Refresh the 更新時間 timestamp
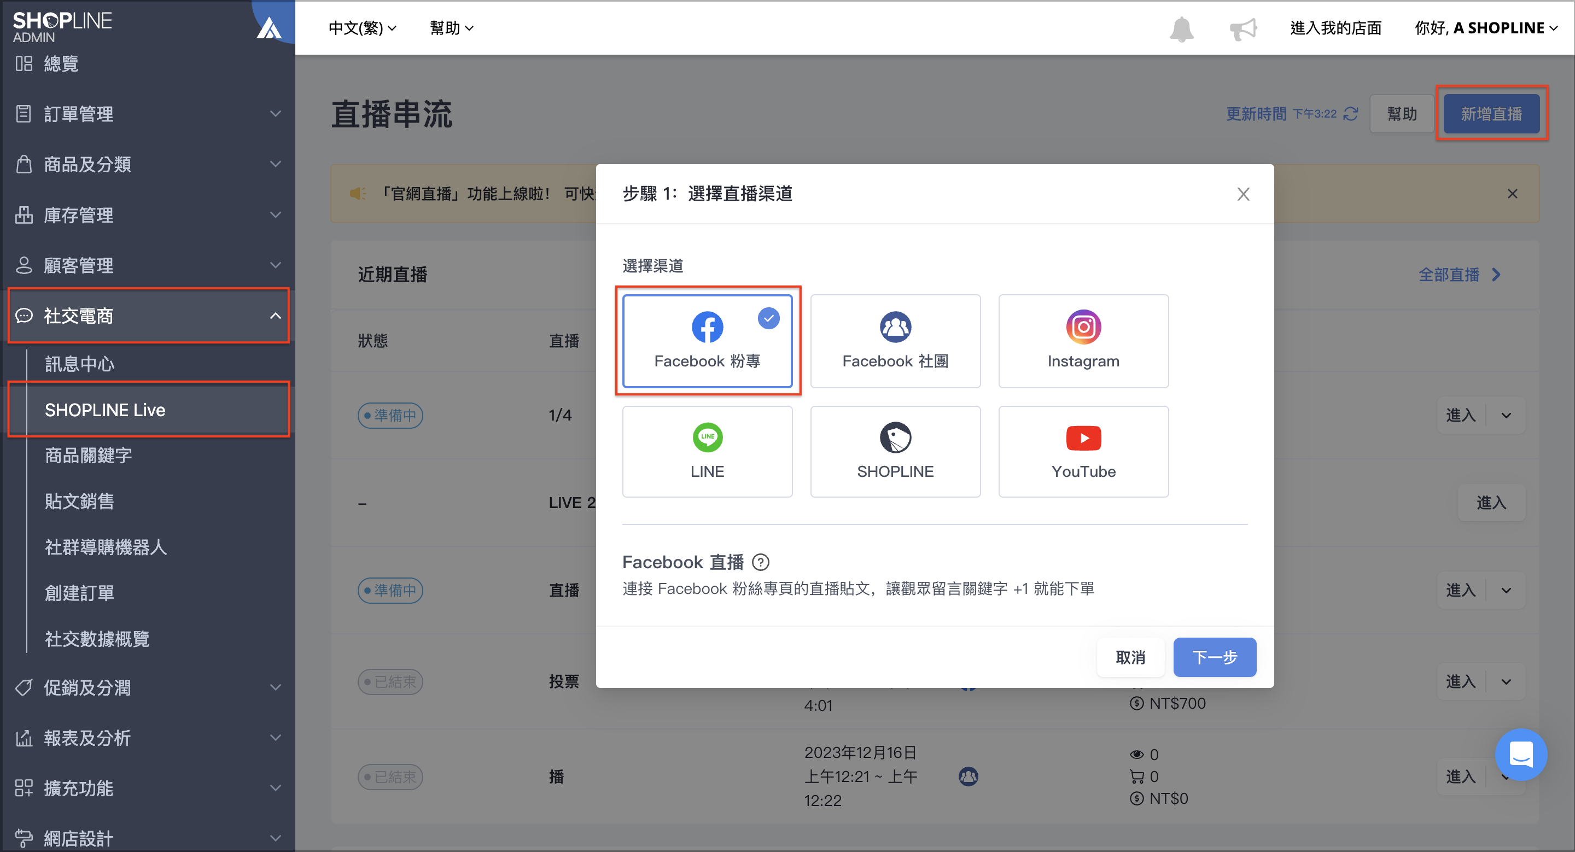 tap(1351, 114)
